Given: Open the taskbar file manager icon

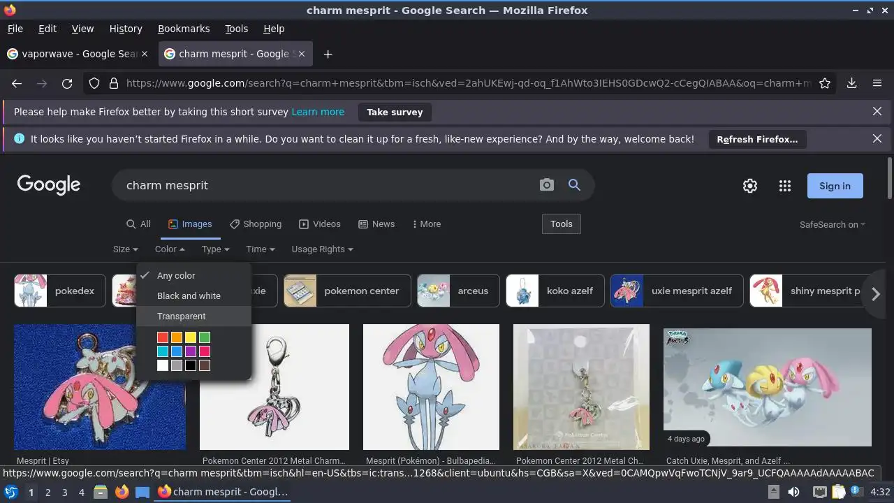Looking at the screenshot, I should click(101, 492).
